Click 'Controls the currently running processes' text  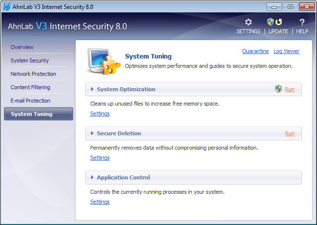157,192
